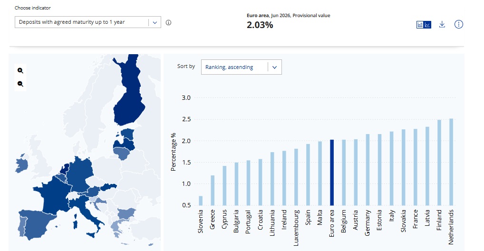This screenshot has height=251, width=484.
Task: Click the Slovenia bar in chart
Action: tap(201, 201)
